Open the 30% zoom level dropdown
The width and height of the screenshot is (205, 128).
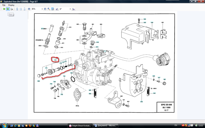42,9
